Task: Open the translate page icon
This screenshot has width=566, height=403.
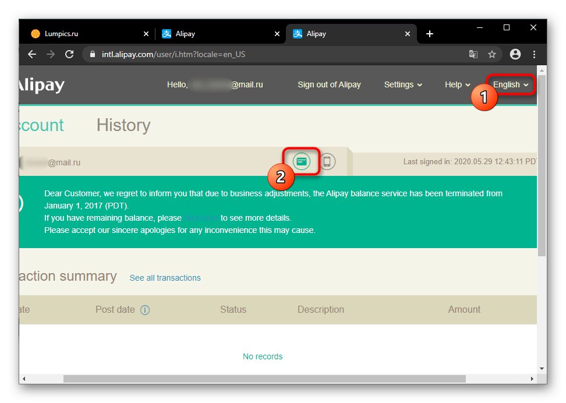Action: pos(473,54)
